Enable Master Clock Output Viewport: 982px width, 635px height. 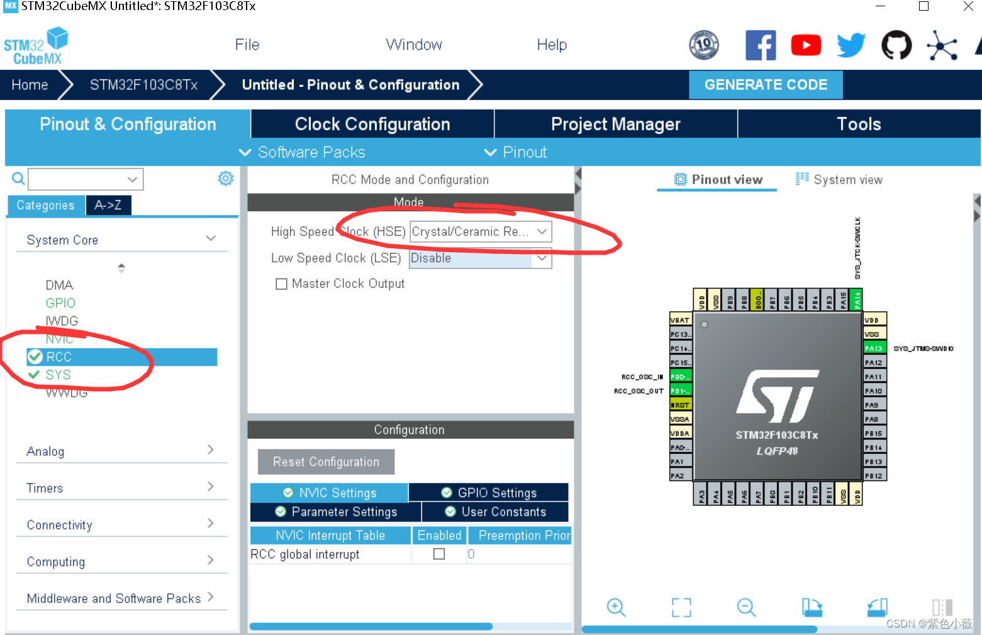[281, 284]
